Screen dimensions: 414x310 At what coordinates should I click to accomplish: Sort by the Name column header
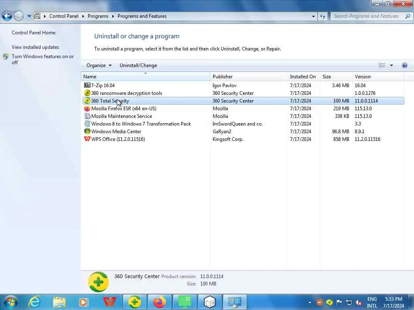pyautogui.click(x=146, y=77)
